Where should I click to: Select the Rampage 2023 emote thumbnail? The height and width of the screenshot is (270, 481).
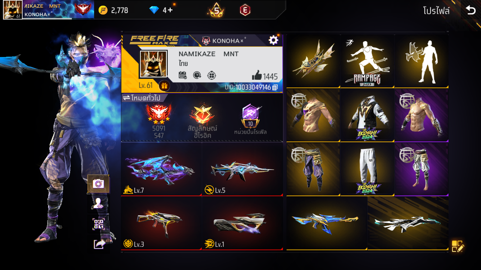click(x=367, y=61)
